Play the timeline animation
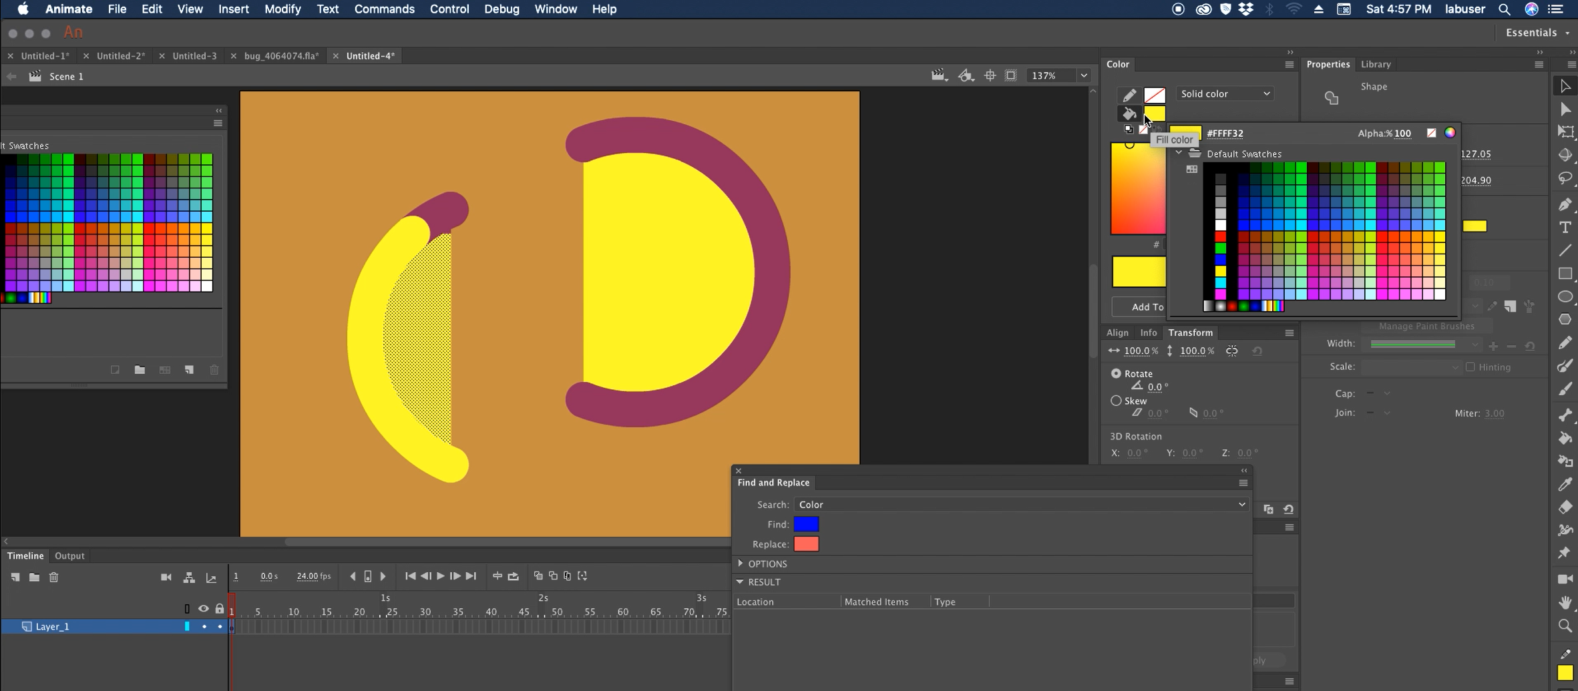The image size is (1578, 691). (440, 576)
